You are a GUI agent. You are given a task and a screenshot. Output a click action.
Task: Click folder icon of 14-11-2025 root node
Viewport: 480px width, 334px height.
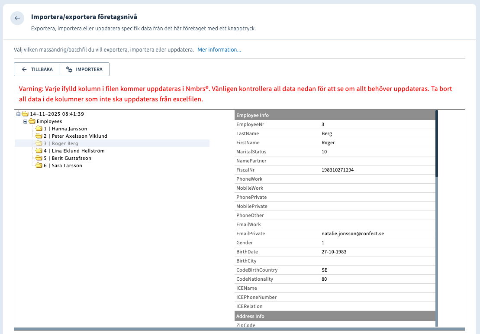click(25, 114)
